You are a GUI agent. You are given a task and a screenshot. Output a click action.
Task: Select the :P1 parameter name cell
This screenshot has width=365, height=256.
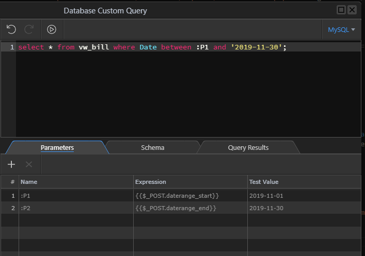(x=76, y=196)
